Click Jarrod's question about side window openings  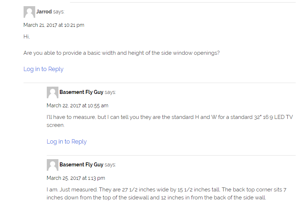coord(122,53)
